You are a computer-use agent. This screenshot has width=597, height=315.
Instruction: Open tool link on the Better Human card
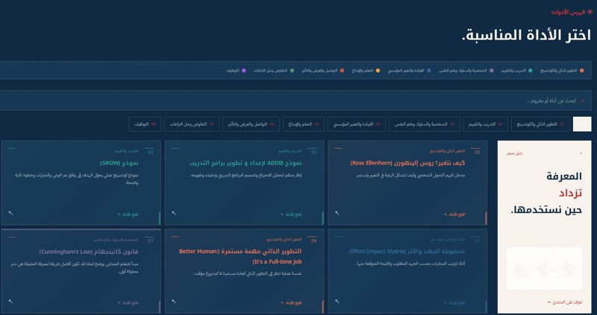(x=291, y=303)
